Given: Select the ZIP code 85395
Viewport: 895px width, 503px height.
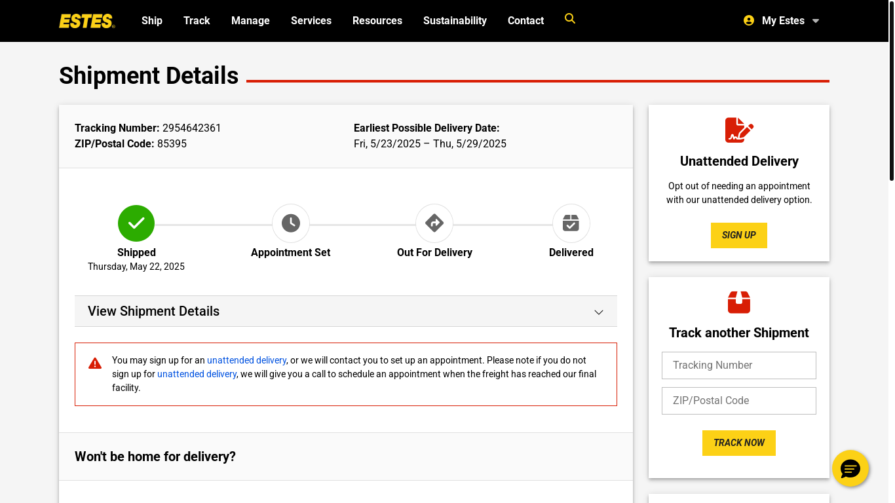Looking at the screenshot, I should [172, 143].
